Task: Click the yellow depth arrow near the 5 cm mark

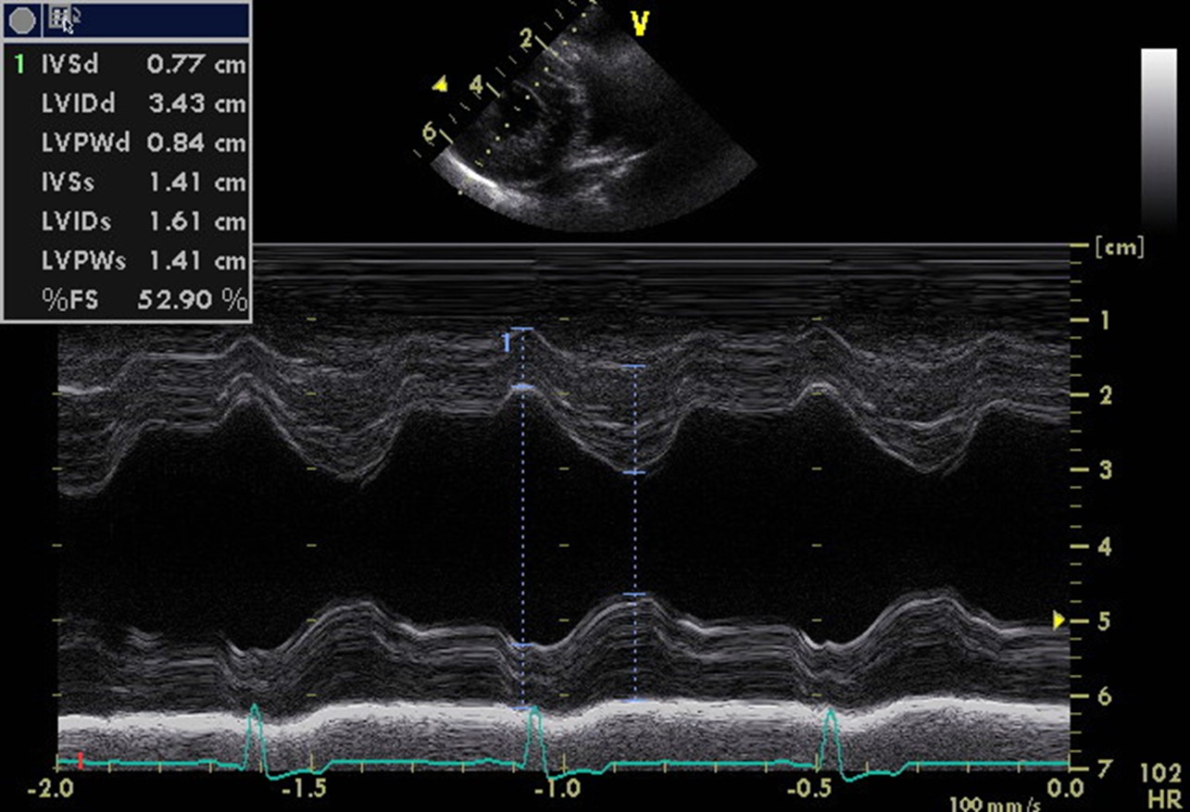Action: (1058, 620)
